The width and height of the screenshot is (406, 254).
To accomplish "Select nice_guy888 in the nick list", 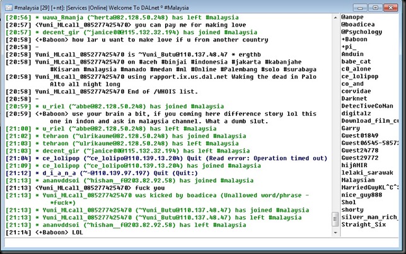I will [x=361, y=195].
